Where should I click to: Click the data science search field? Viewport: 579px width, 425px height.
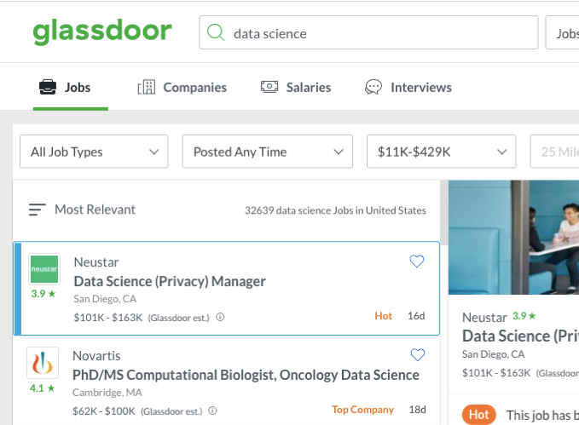click(x=375, y=34)
